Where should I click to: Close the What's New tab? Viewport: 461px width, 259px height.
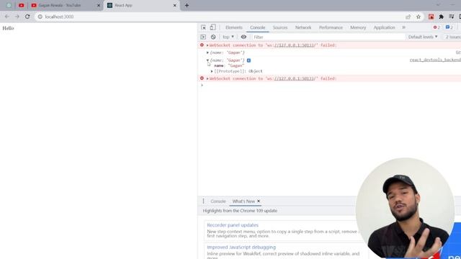coord(259,201)
